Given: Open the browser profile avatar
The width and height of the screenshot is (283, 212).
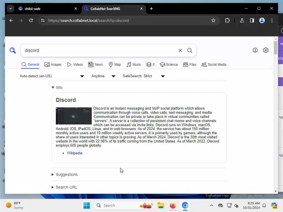Looking at the screenshot, I should (x=262, y=20).
